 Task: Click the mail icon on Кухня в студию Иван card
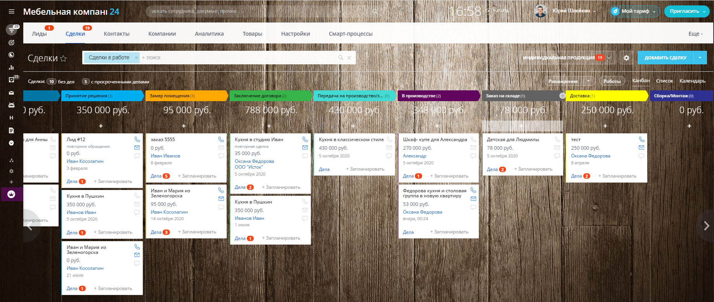(305, 147)
